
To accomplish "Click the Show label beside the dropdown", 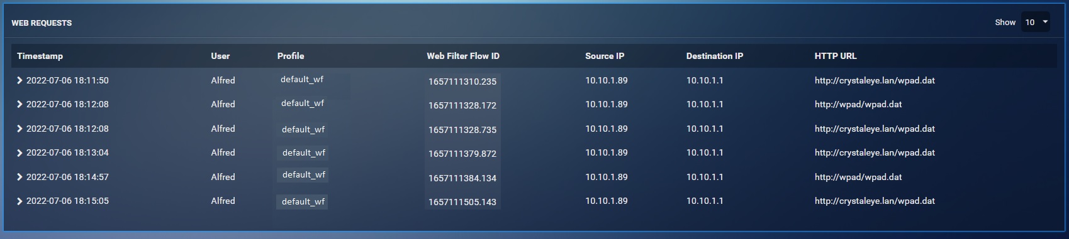I will click(x=1005, y=22).
